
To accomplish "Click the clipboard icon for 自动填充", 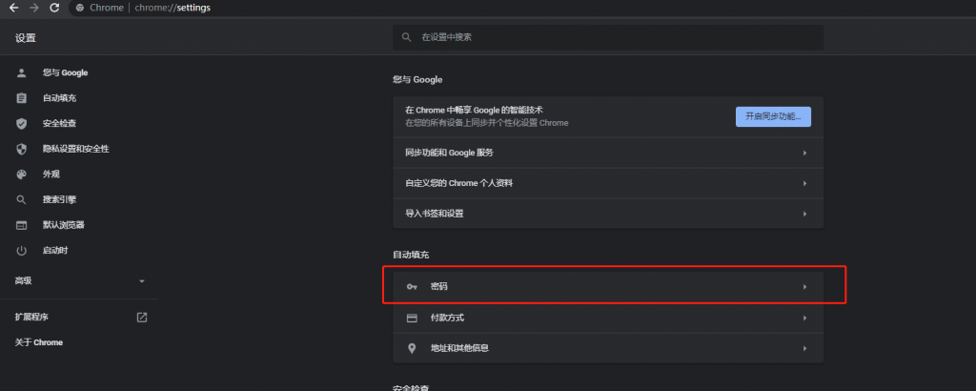I will click(21, 98).
